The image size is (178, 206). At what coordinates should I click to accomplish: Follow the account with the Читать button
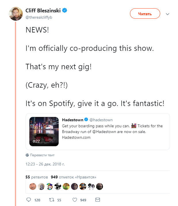point(145,14)
